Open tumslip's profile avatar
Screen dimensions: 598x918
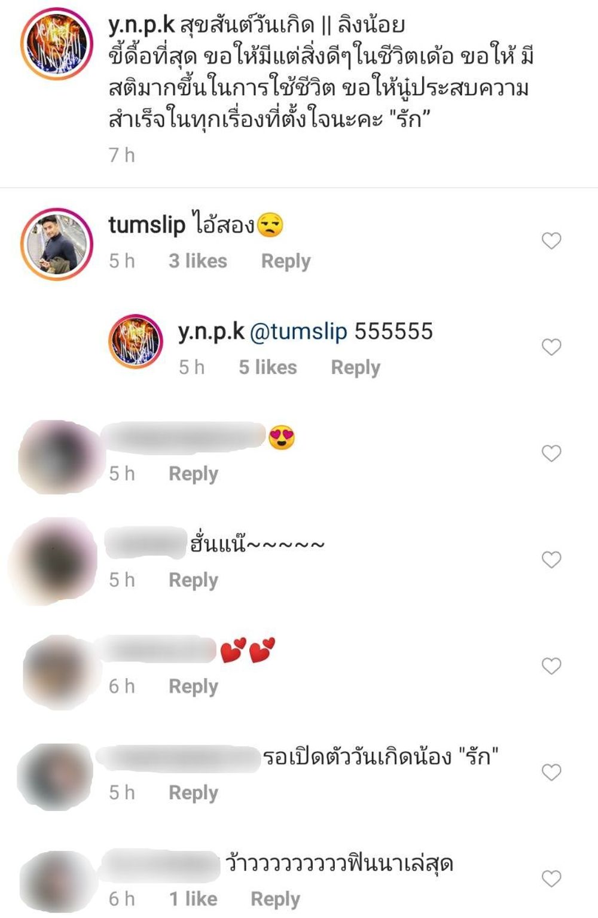coord(57,244)
